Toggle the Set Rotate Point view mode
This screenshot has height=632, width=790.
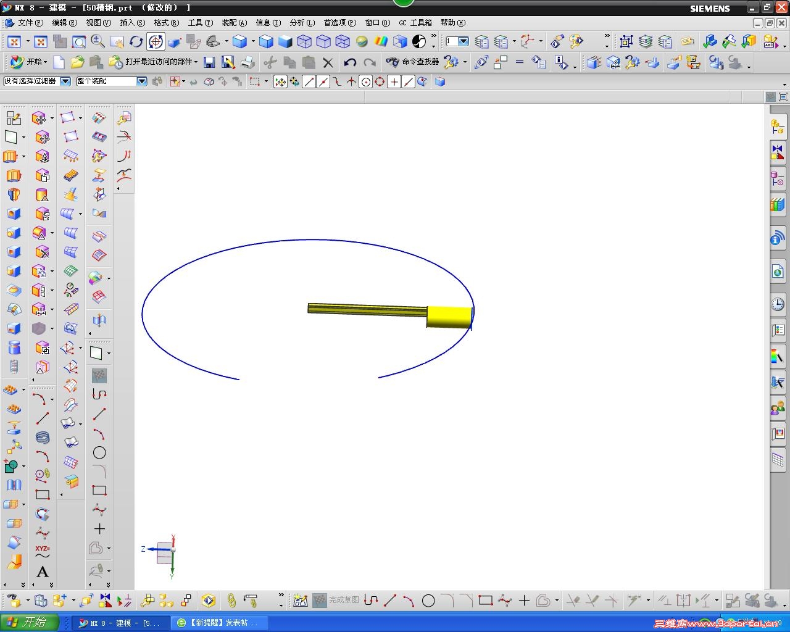156,42
